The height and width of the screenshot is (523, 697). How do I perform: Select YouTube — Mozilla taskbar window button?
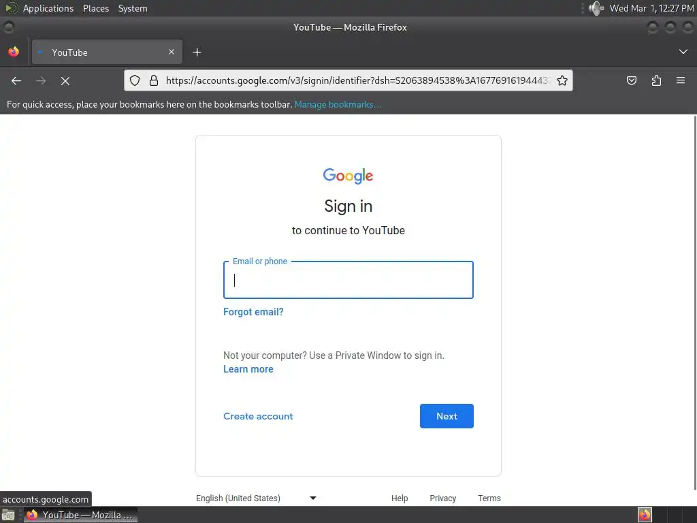point(80,515)
